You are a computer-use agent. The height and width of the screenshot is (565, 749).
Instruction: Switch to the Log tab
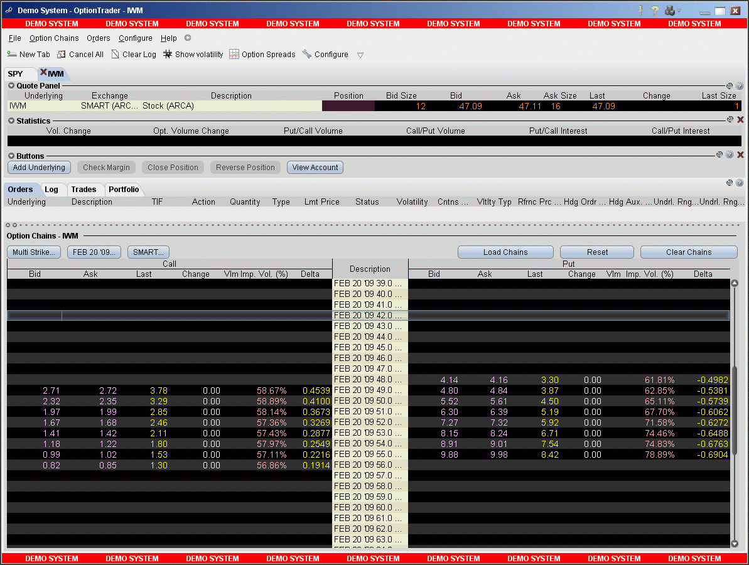click(x=51, y=190)
